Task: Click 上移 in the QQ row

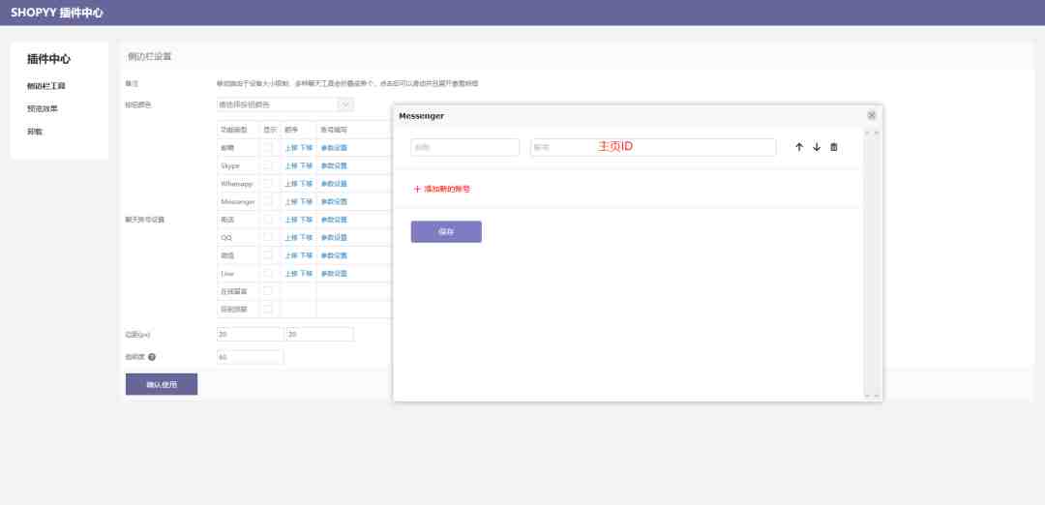Action: click(x=291, y=238)
